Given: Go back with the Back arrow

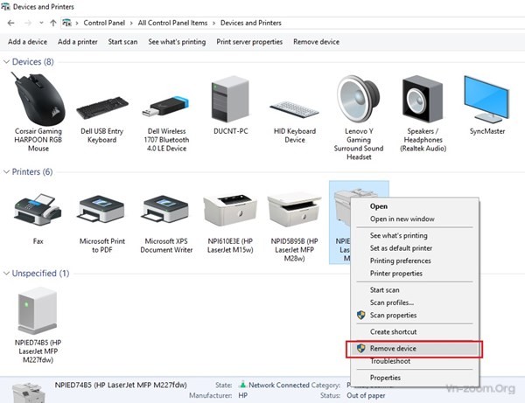Looking at the screenshot, I should click(x=11, y=23).
